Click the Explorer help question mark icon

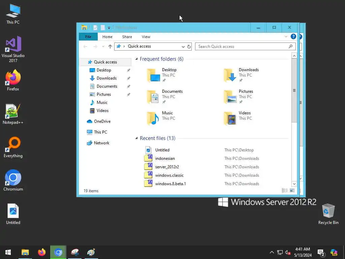click(293, 36)
